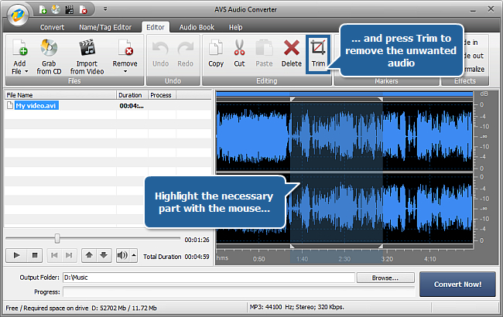This screenshot has width=503, height=317.
Task: Stop audio playback
Action: click(34, 255)
